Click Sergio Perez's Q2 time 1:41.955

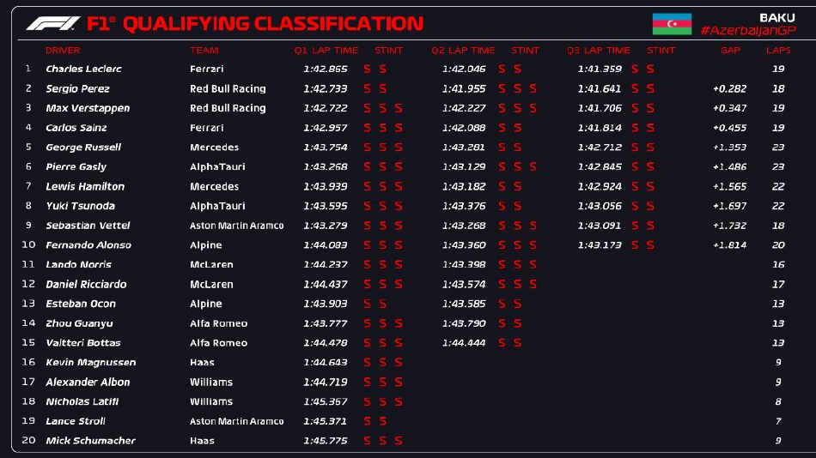(x=464, y=88)
